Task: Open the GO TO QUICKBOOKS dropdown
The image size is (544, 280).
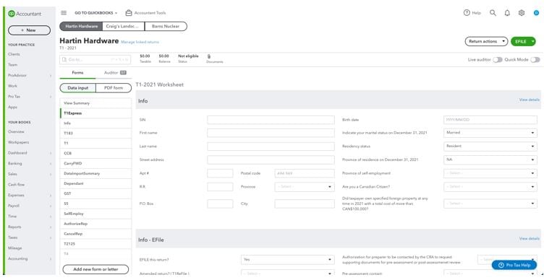Action: click(x=95, y=13)
